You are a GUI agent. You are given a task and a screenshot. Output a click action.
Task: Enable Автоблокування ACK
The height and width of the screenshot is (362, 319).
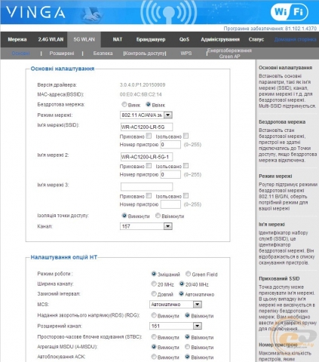click(187, 357)
